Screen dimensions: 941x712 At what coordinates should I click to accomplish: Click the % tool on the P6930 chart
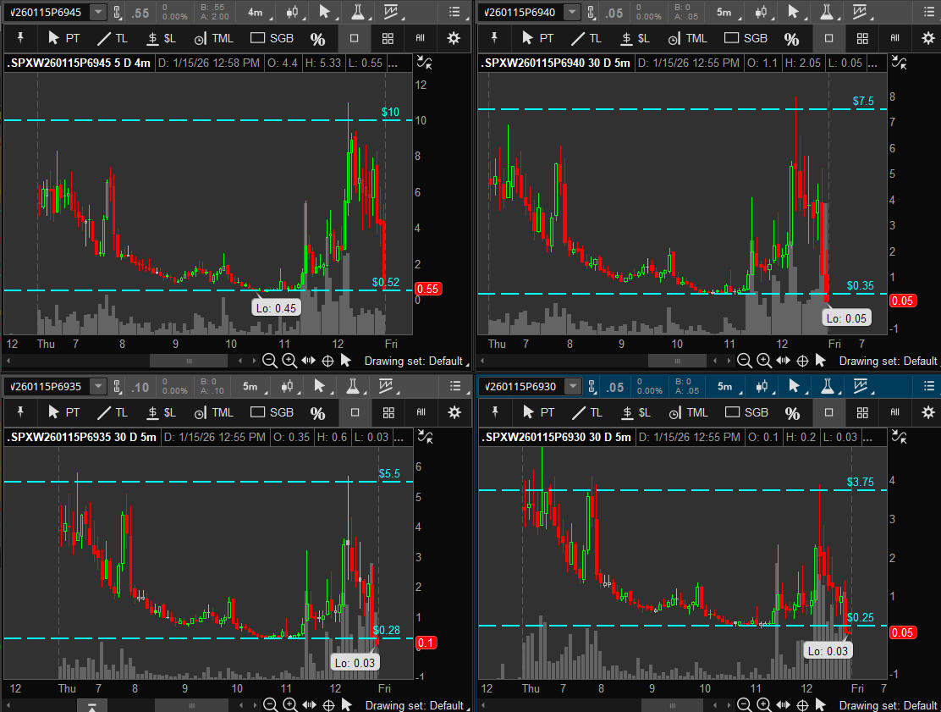(792, 413)
